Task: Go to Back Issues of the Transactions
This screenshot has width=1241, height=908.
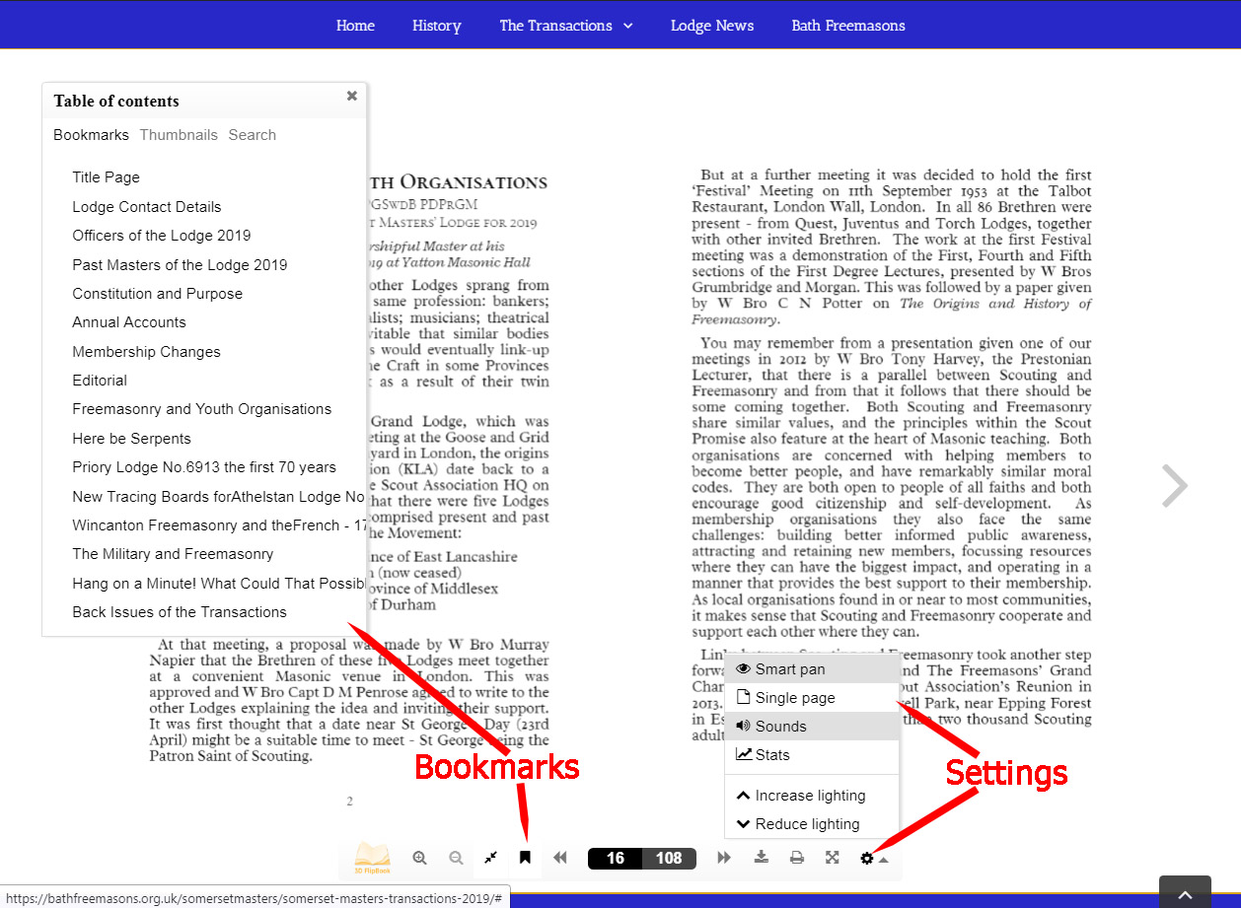Action: coord(180,612)
